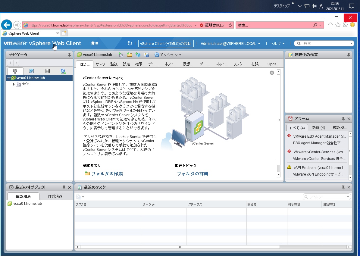The image size is (360, 256).
Task: Open task filter dropdown arrow
Action: [x=348, y=197]
